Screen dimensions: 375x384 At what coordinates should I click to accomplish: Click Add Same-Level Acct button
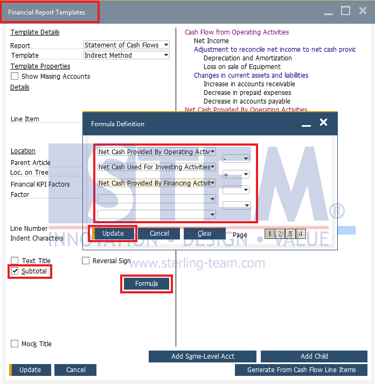coord(203,356)
